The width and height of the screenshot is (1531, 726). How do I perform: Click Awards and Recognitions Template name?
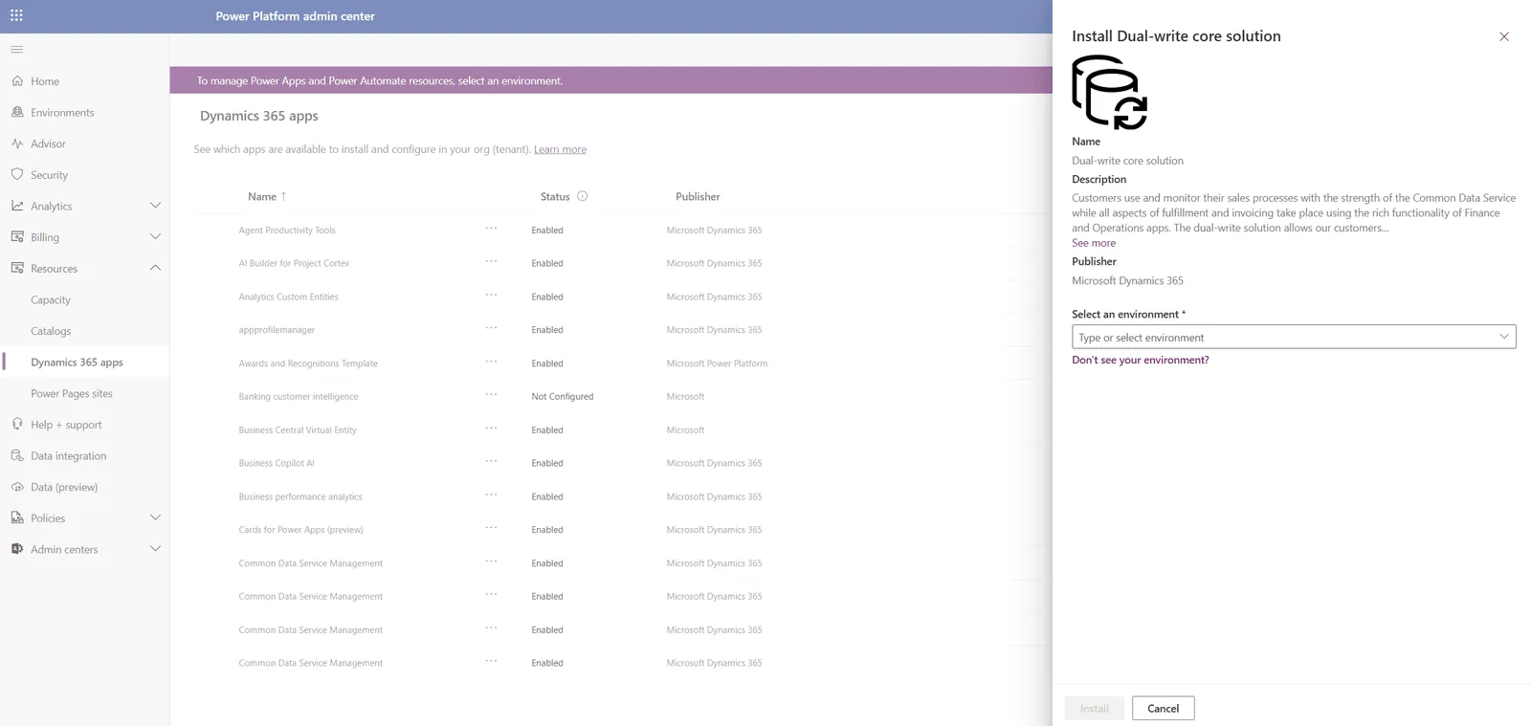click(308, 363)
